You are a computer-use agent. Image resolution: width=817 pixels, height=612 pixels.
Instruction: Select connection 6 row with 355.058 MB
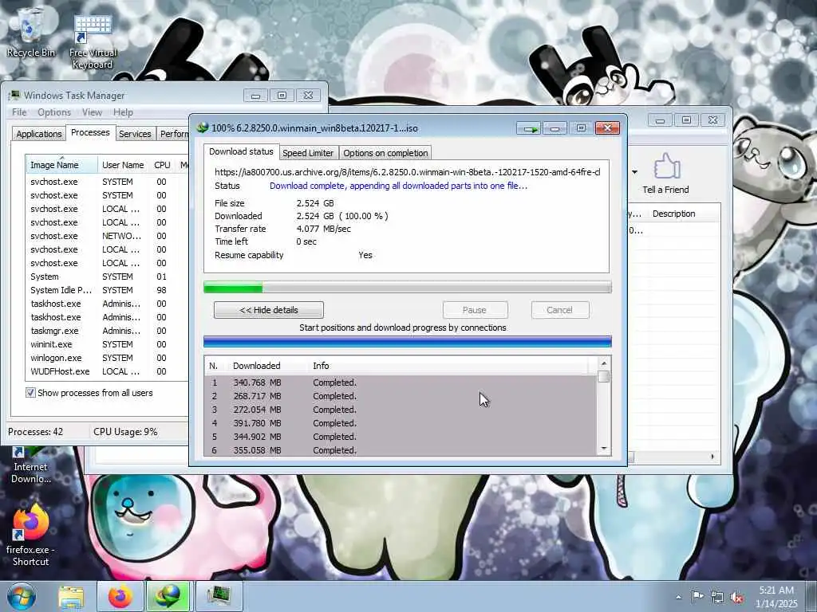401,450
